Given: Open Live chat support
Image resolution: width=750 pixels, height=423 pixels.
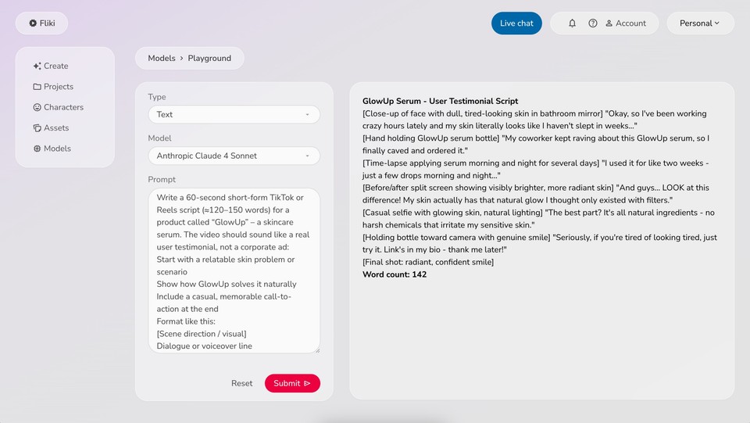Looking at the screenshot, I should (x=516, y=23).
